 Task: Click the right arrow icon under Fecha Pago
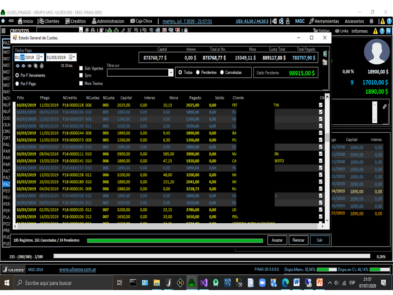coord(23,66)
